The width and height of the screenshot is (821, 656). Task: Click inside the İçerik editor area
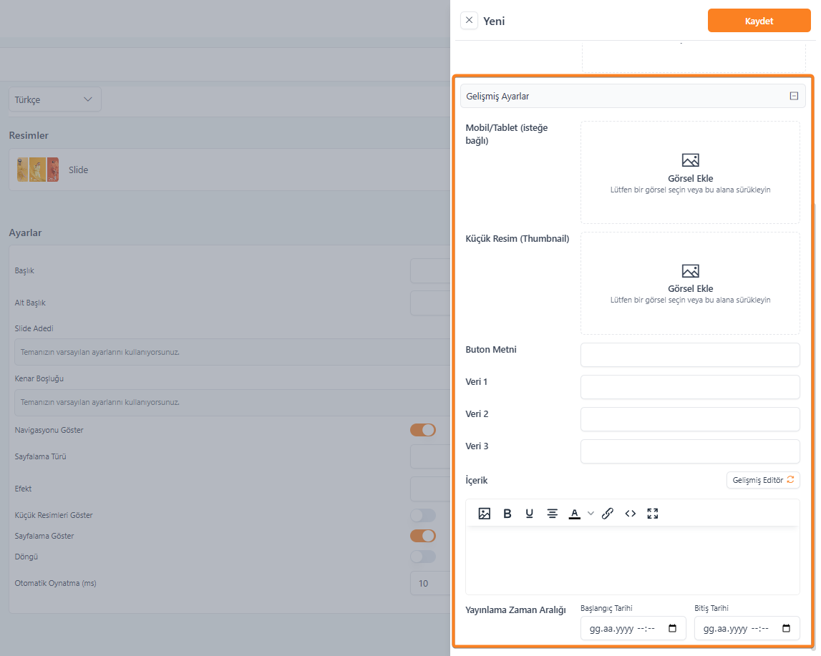[633, 560]
